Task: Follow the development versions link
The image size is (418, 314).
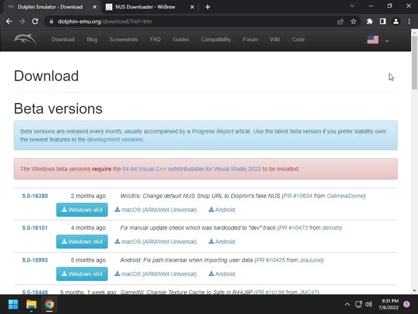Action: (x=115, y=139)
